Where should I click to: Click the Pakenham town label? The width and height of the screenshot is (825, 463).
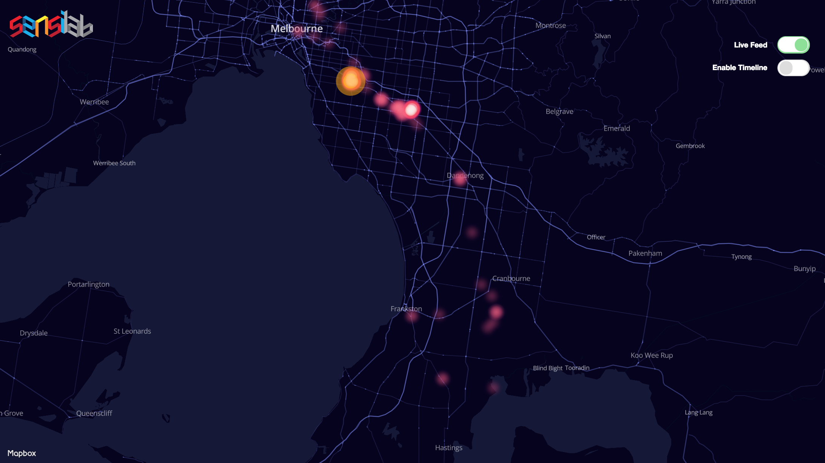point(645,253)
